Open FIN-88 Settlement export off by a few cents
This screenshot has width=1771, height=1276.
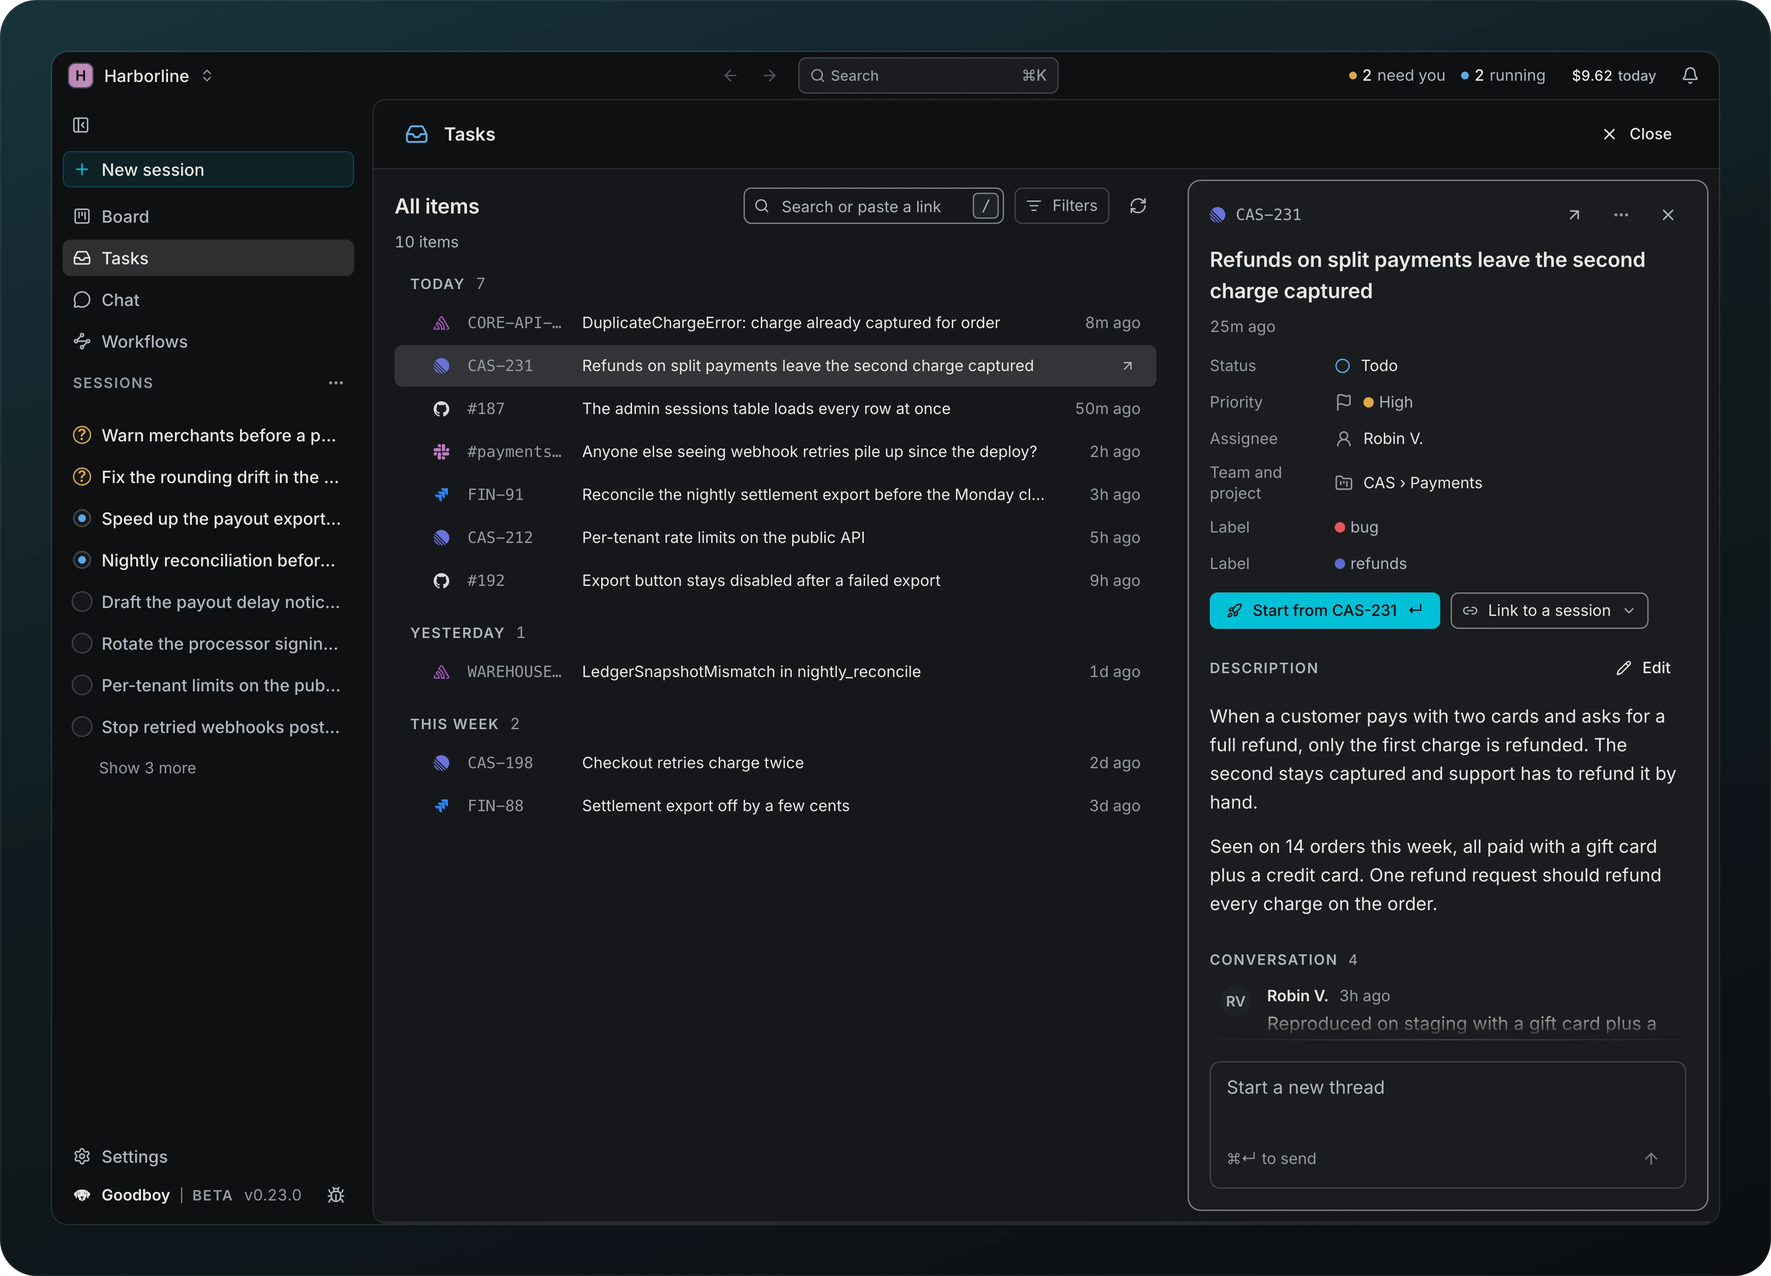tap(775, 806)
